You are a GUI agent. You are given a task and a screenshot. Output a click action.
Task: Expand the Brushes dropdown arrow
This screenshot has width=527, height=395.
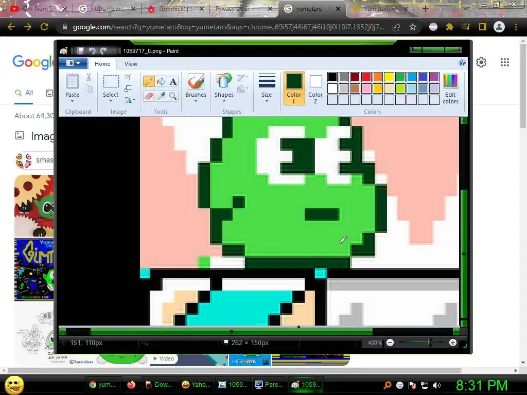[196, 101]
